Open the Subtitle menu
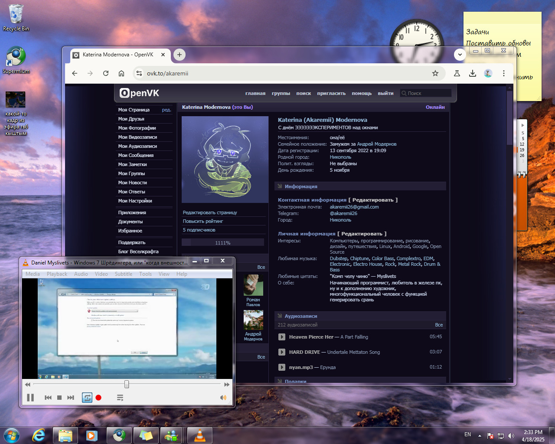The width and height of the screenshot is (555, 444). [124, 274]
